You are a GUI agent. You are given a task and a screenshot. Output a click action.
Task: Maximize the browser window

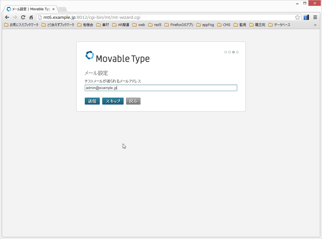pyautogui.click(x=305, y=3)
